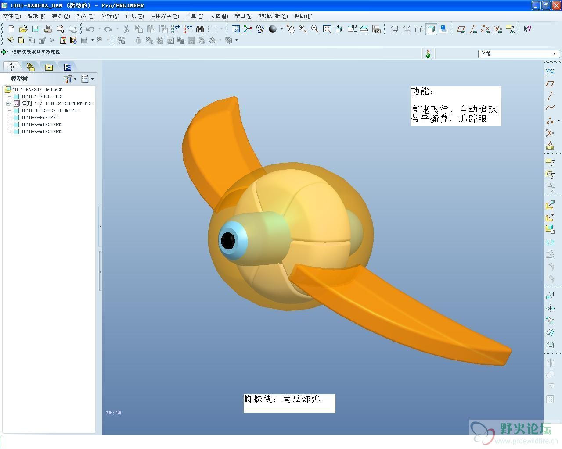
Task: Open the saved view list icon
Action: click(x=352, y=29)
